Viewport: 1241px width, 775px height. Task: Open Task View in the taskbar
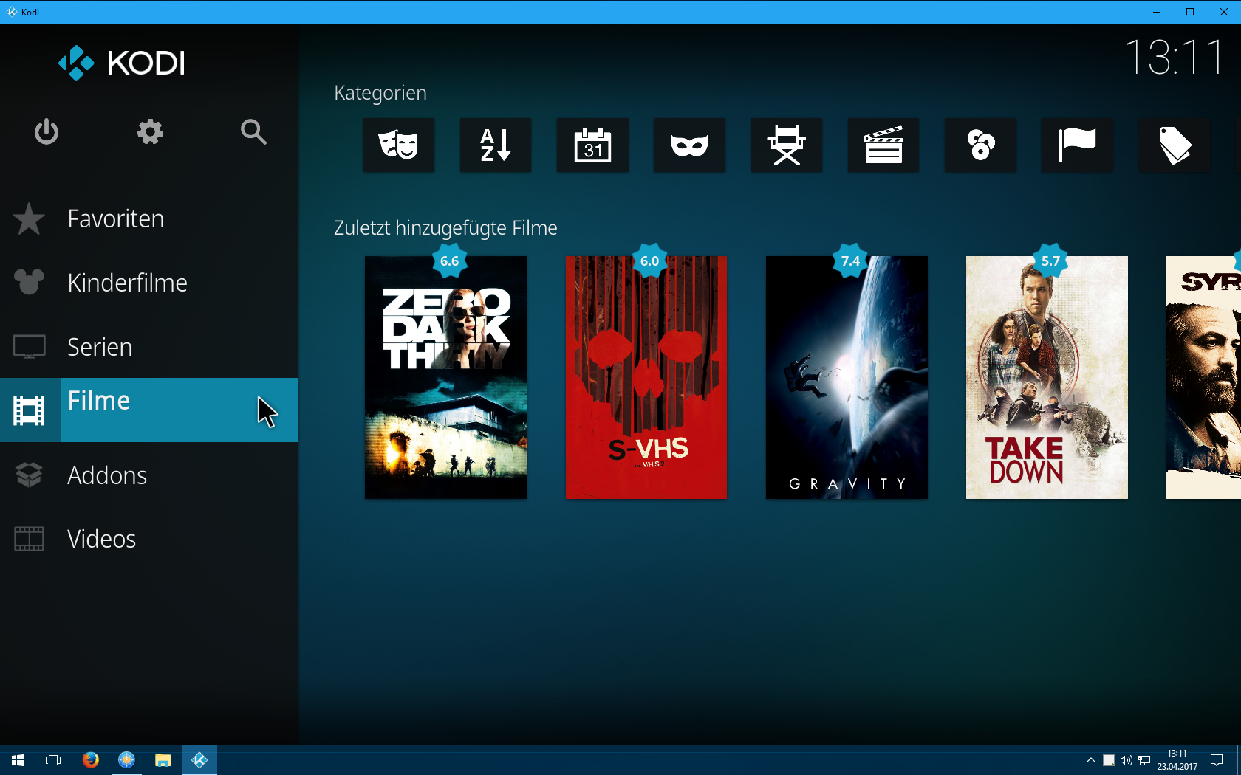coord(53,760)
